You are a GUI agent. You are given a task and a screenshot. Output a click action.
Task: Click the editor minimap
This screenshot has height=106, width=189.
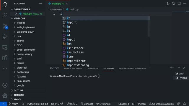click(180, 37)
